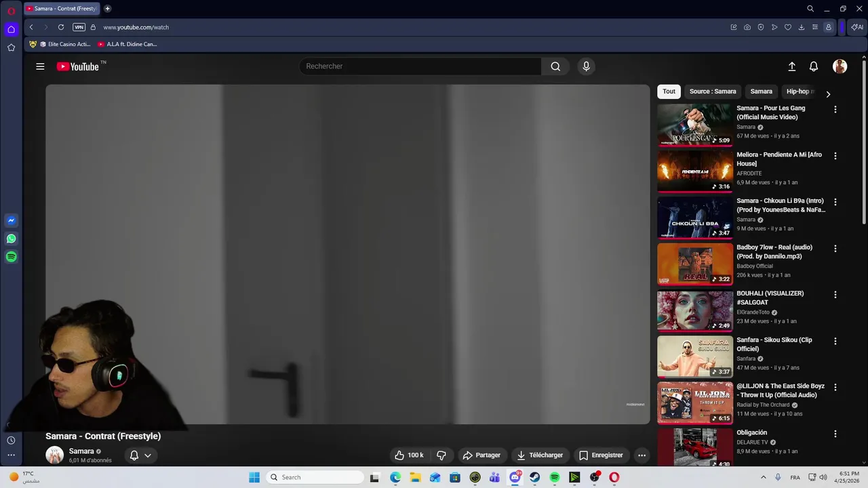
Task: Open Spotify in Opera sidebar
Action: pos(11,257)
